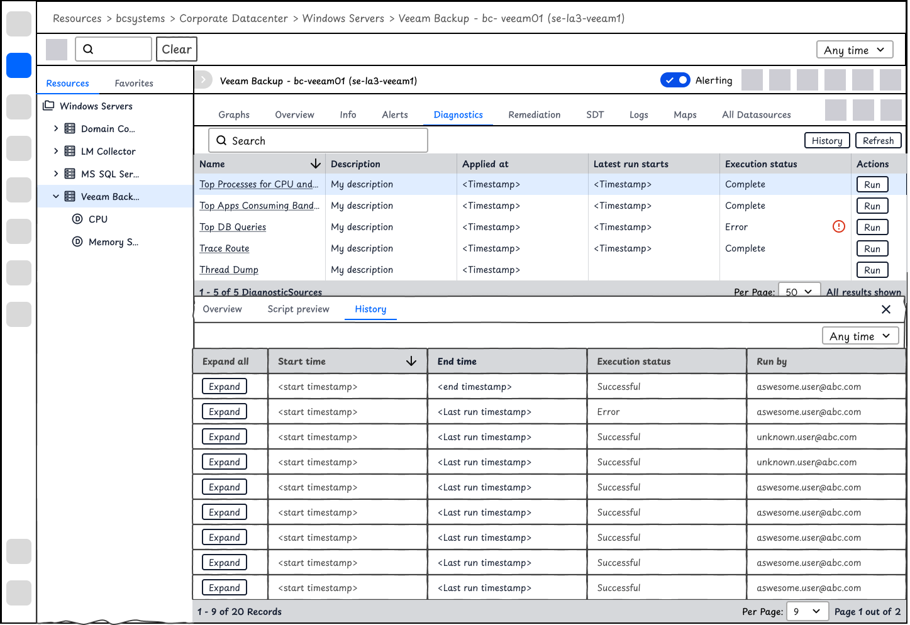910x625 pixels.
Task: Expand the Domain Co... tree node
Action: coord(56,128)
